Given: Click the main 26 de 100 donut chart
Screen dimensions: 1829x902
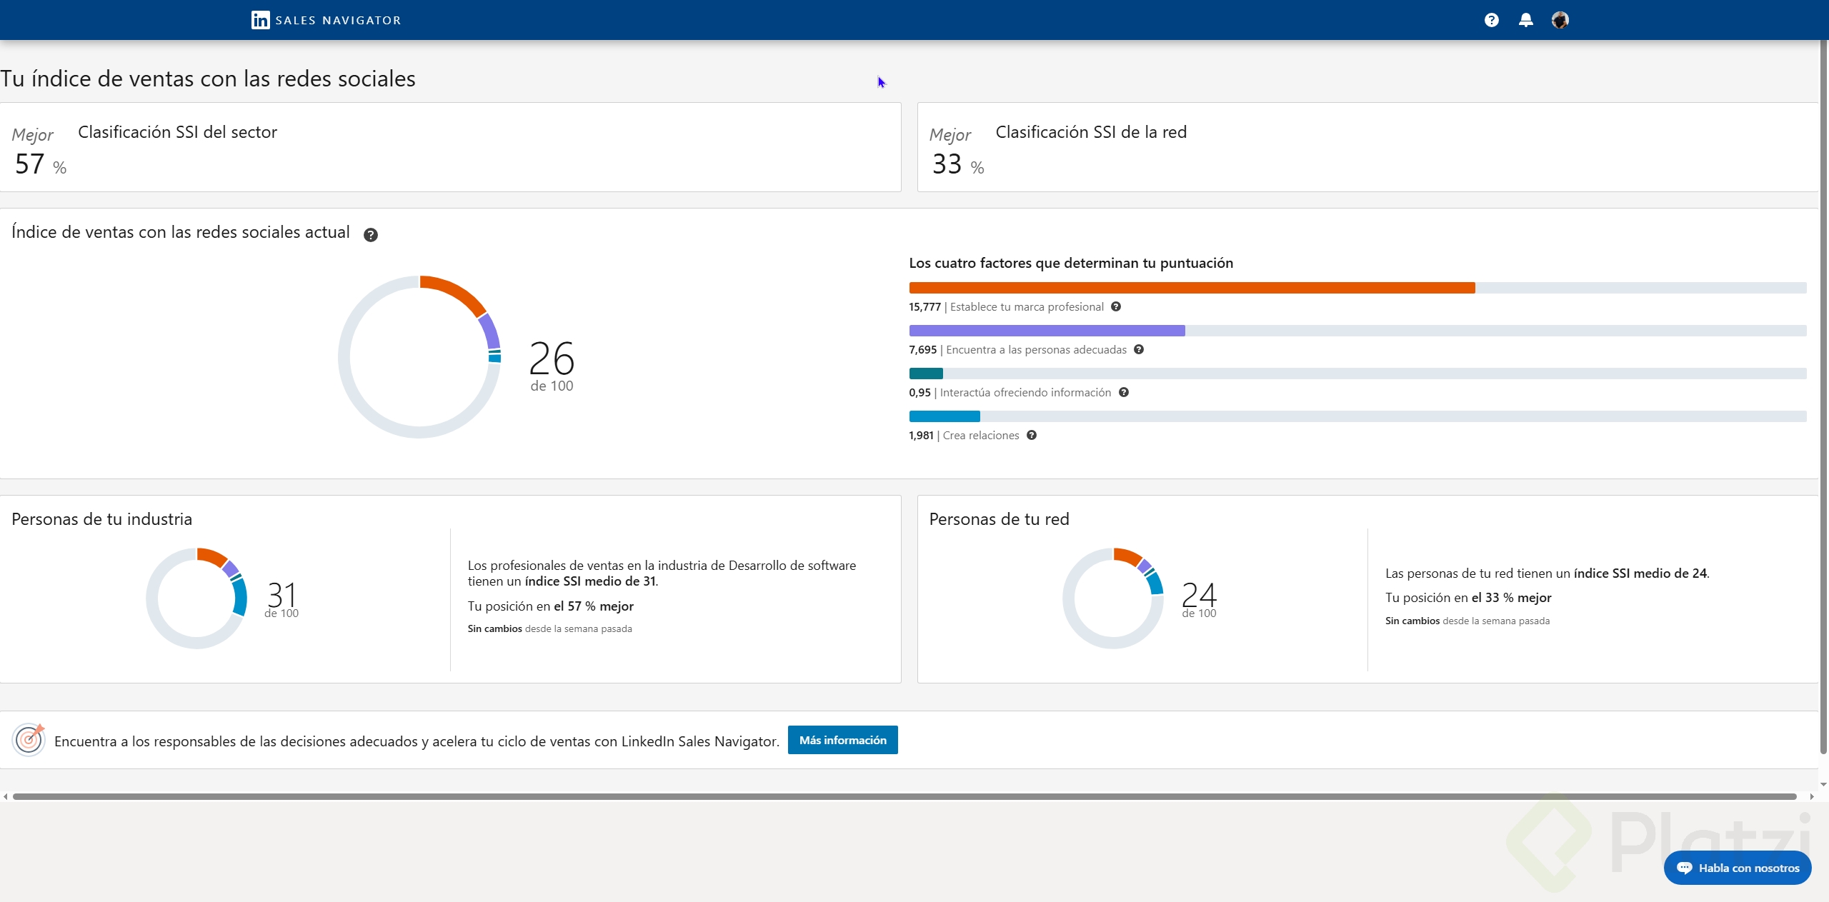Looking at the screenshot, I should [419, 357].
